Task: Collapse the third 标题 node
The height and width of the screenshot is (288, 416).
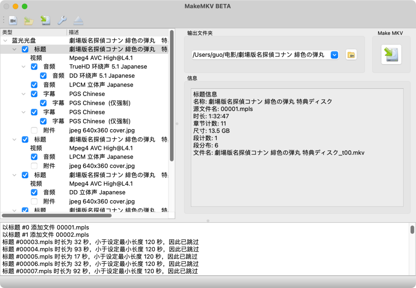Action: [14, 175]
